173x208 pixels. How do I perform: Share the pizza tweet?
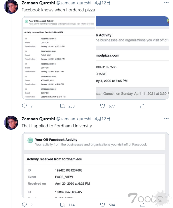(143, 106)
